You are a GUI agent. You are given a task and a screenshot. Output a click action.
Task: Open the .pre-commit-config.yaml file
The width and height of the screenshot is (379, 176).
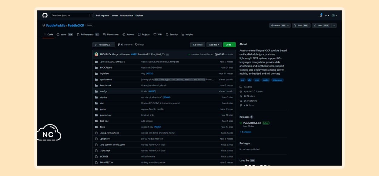click(x=112, y=145)
